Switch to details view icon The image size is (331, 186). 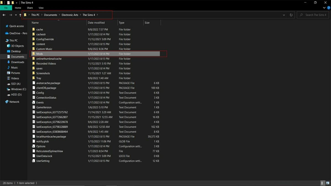[x=322, y=183]
